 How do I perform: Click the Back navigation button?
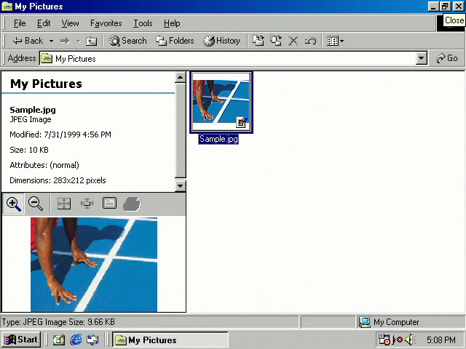click(28, 41)
